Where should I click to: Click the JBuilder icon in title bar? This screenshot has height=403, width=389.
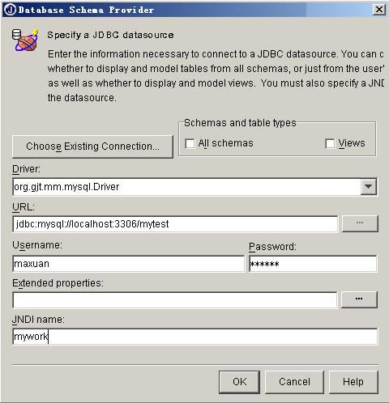[x=11, y=10]
